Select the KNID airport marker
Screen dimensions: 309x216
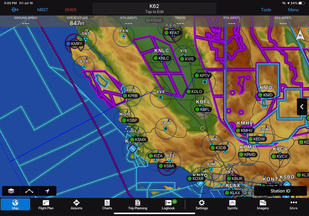coord(266,95)
